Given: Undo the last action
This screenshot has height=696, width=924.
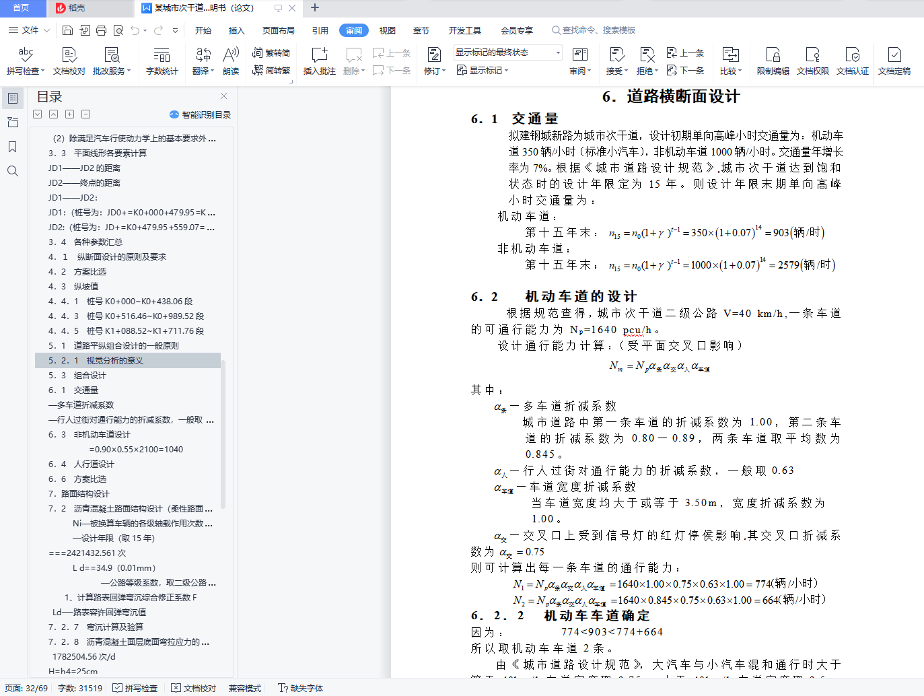Looking at the screenshot, I should [135, 30].
